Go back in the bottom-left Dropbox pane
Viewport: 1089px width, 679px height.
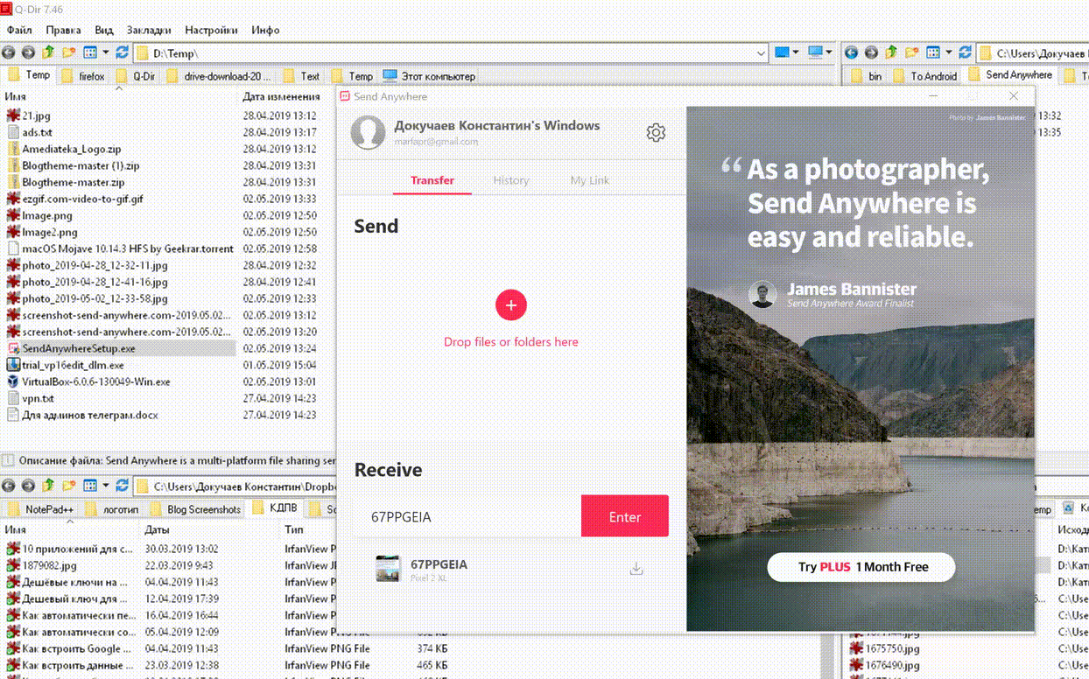[11, 485]
